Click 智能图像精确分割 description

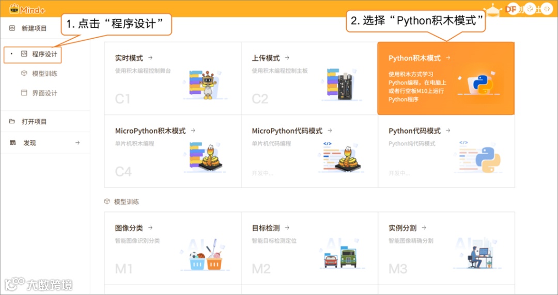coord(411,241)
